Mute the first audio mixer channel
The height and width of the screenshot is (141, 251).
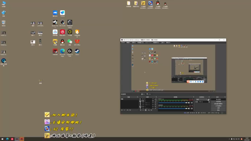189,103
